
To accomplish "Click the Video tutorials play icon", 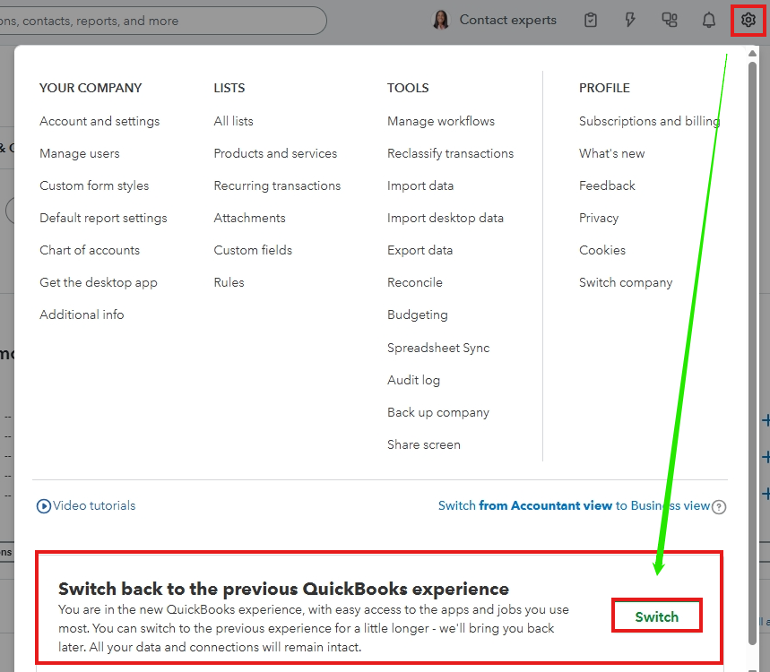I will [x=44, y=506].
